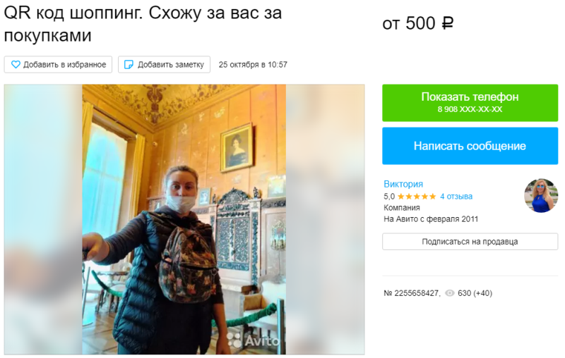Click Добавить заметку button
Screen dimensions: 565x358
(164, 65)
